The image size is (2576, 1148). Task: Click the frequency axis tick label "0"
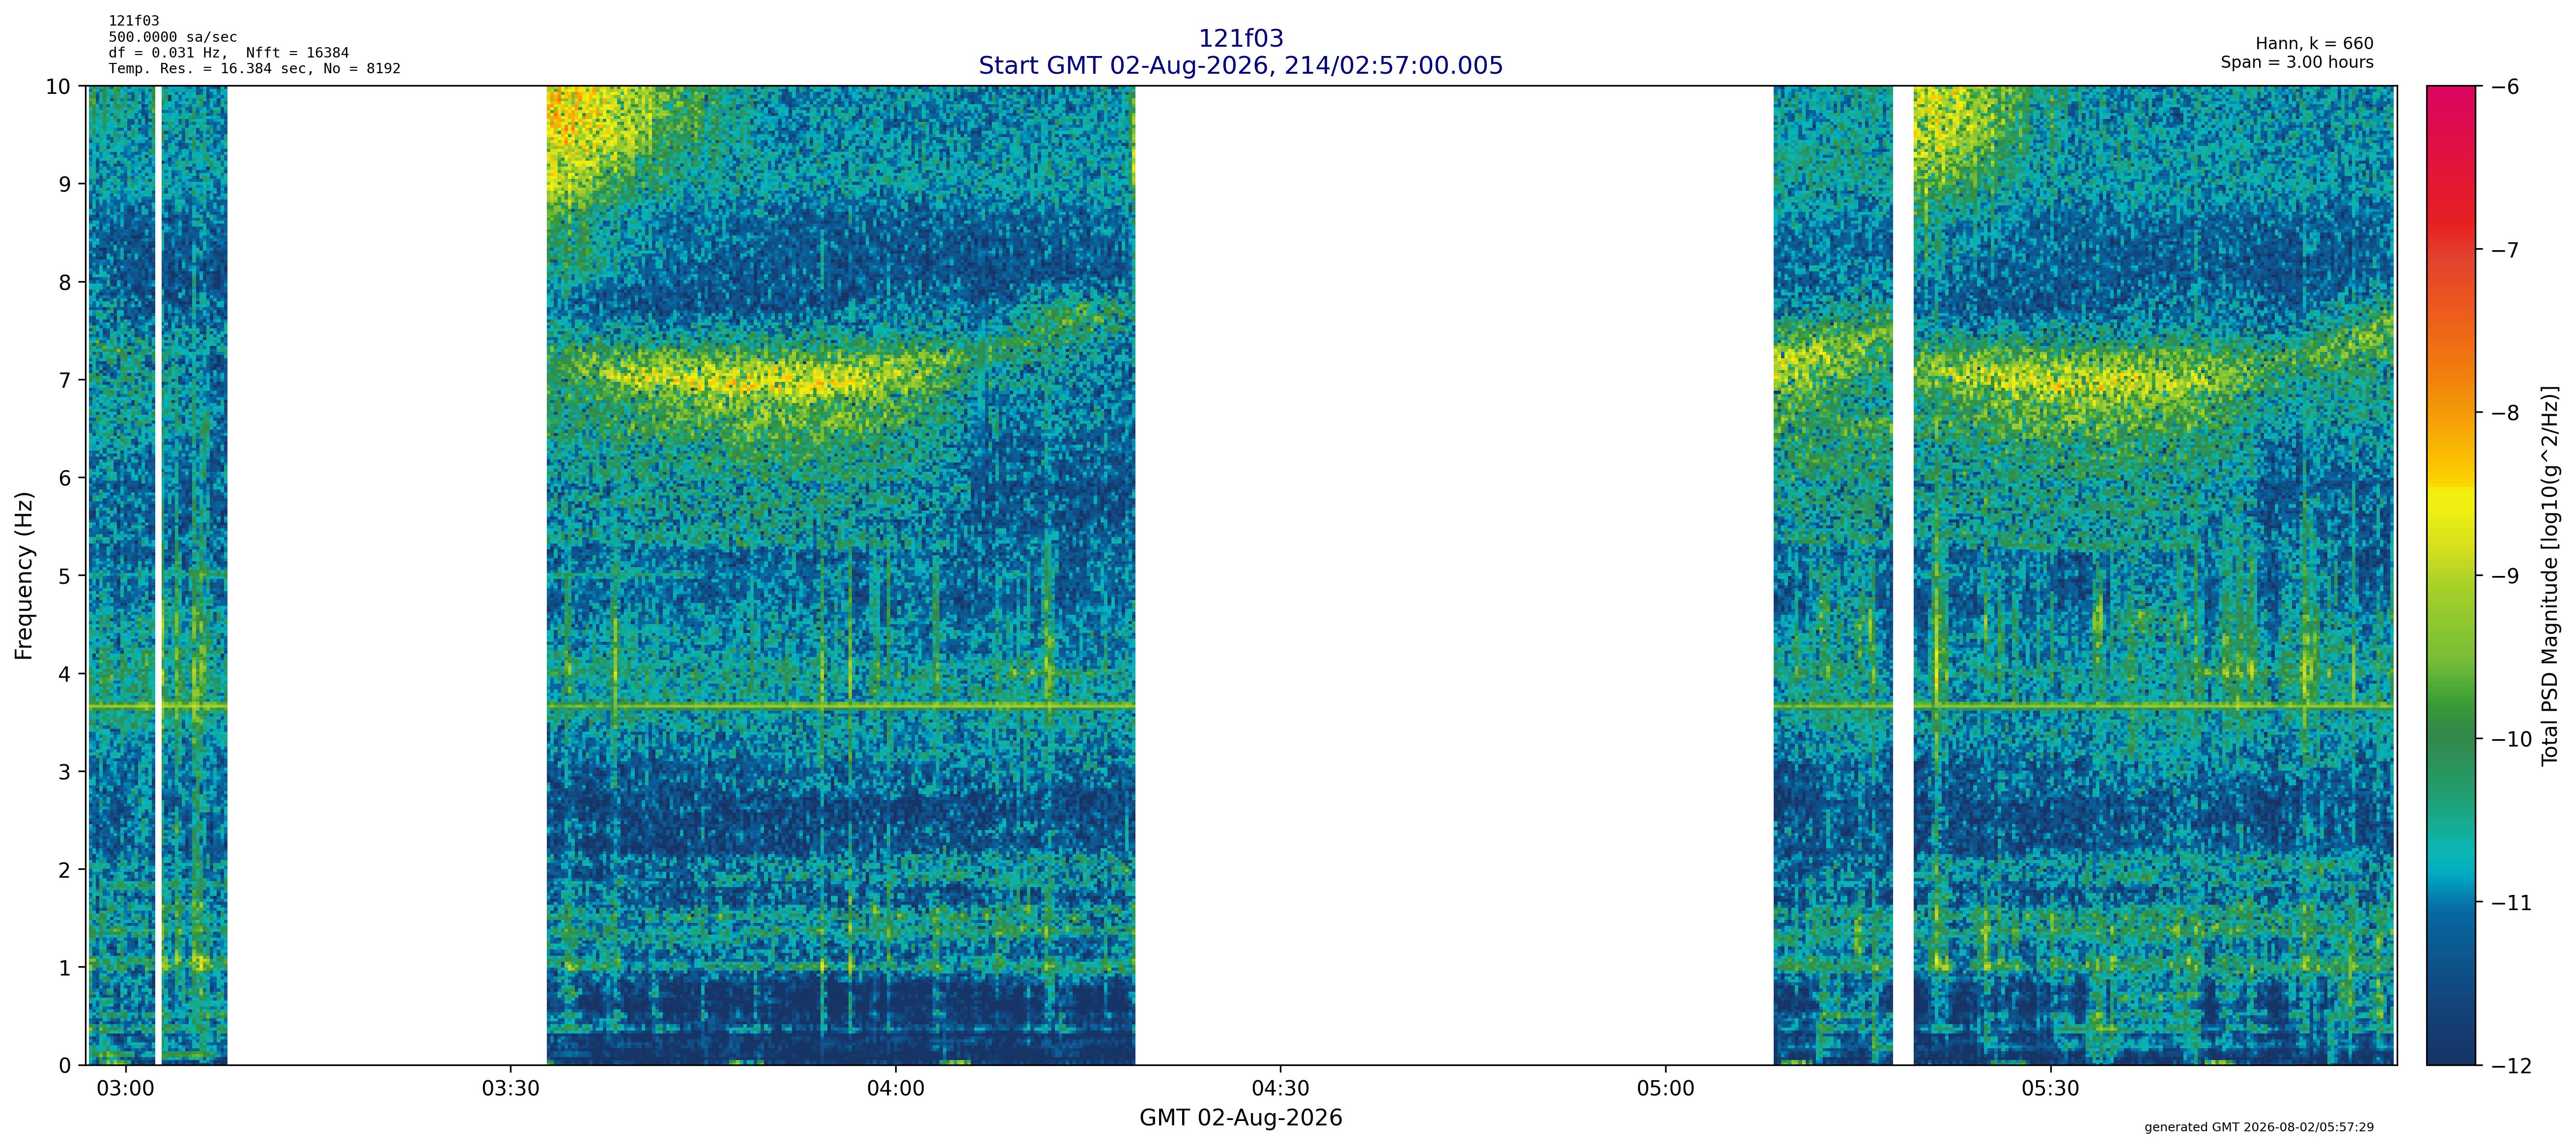[65, 1066]
